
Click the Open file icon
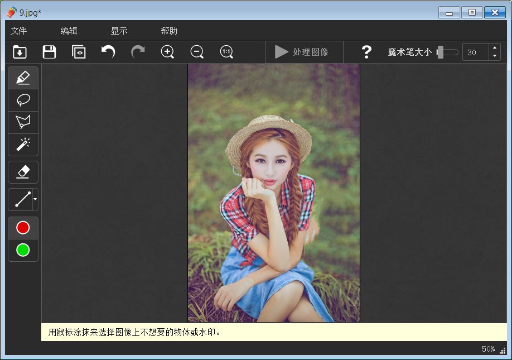pos(20,52)
